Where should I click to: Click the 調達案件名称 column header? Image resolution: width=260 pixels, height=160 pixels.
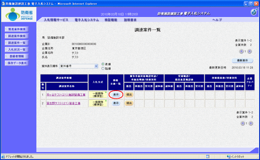67,86
